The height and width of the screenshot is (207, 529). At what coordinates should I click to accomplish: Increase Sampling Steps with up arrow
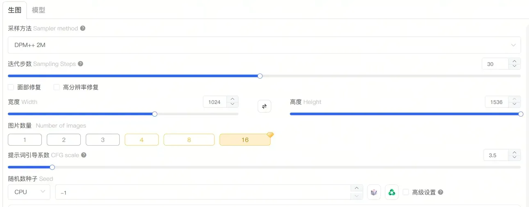point(515,61)
